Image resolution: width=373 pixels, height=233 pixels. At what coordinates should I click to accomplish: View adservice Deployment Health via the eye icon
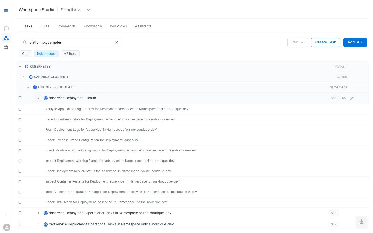click(x=344, y=98)
